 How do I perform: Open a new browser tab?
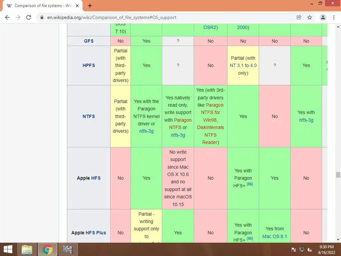(x=90, y=6)
